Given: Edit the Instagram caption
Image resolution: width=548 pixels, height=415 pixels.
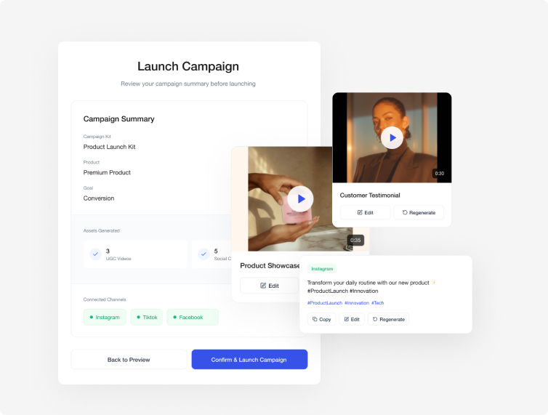Looking at the screenshot, I should (x=352, y=319).
